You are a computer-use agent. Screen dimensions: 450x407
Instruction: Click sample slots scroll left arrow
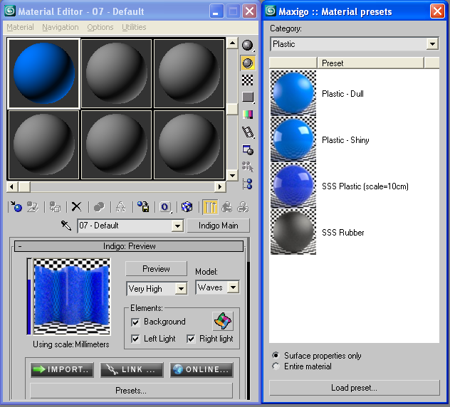(x=12, y=187)
